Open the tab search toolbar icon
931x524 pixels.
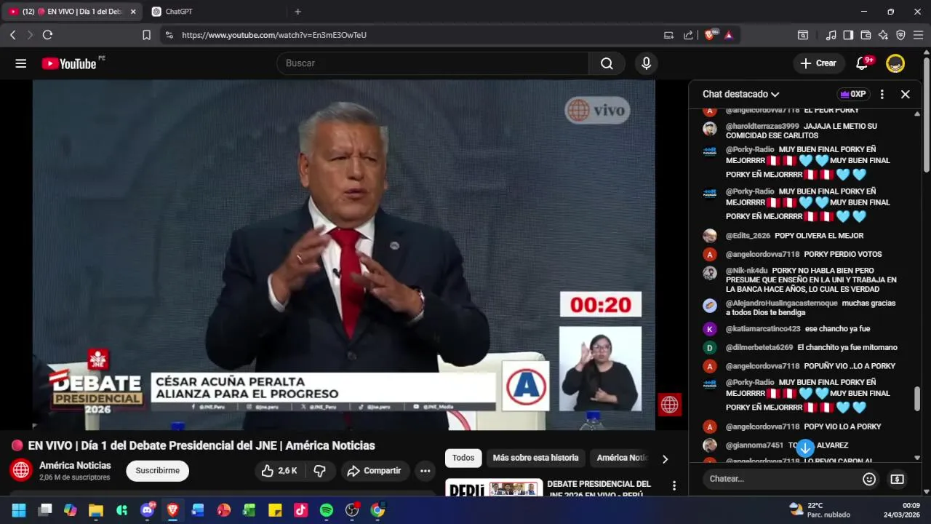(x=803, y=35)
